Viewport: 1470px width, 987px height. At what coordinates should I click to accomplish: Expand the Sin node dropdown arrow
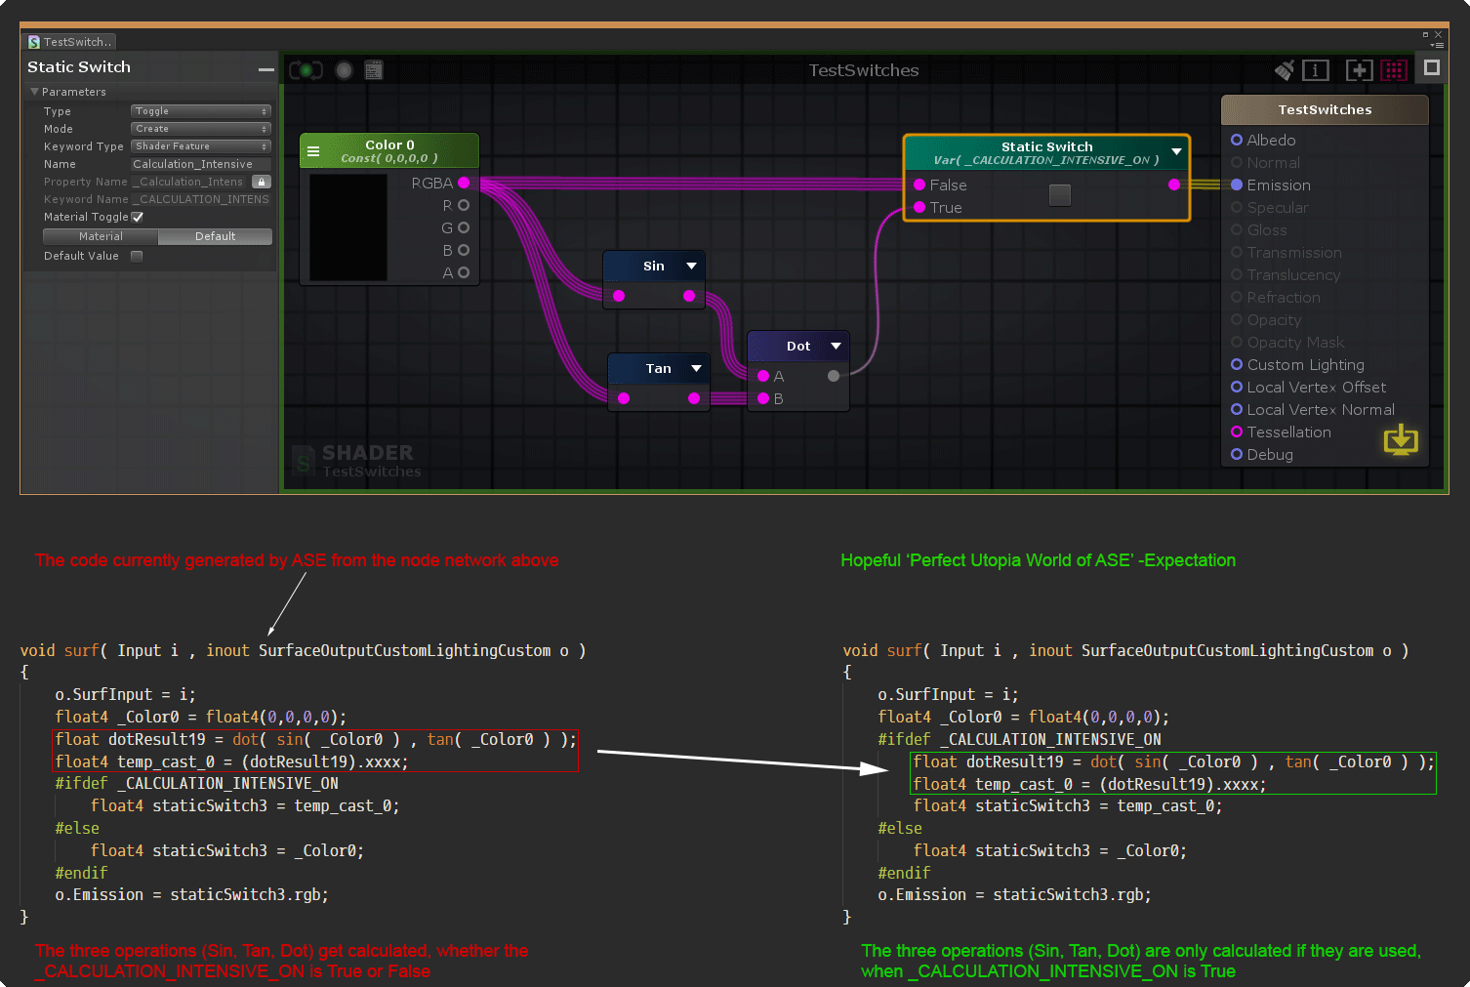(691, 266)
